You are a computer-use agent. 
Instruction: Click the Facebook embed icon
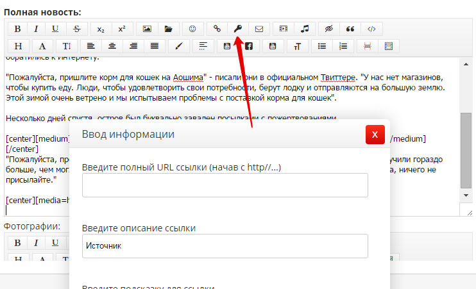[248, 46]
